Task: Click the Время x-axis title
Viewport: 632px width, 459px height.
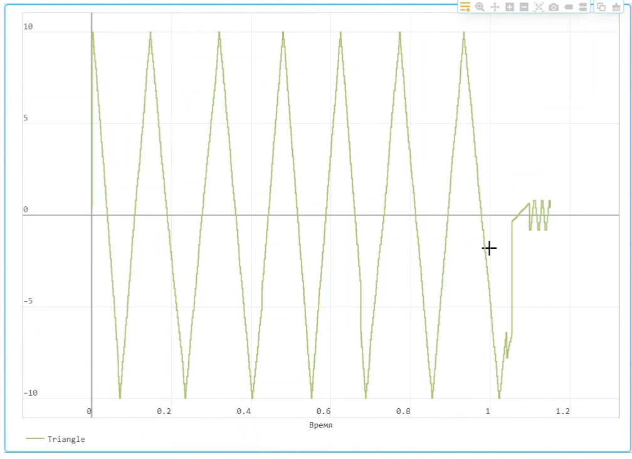Action: click(x=320, y=425)
